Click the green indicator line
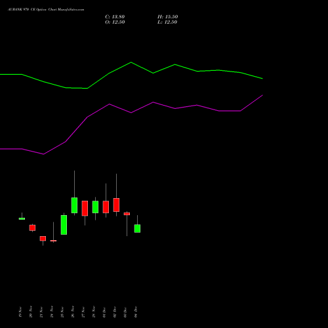Screen dimensions: 328x328 click(x=131, y=62)
